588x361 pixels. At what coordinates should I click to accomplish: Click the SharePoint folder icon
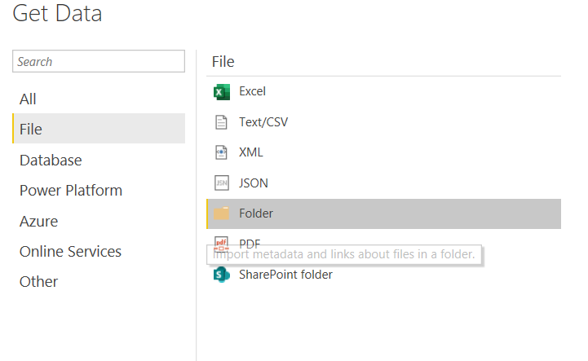click(x=221, y=275)
